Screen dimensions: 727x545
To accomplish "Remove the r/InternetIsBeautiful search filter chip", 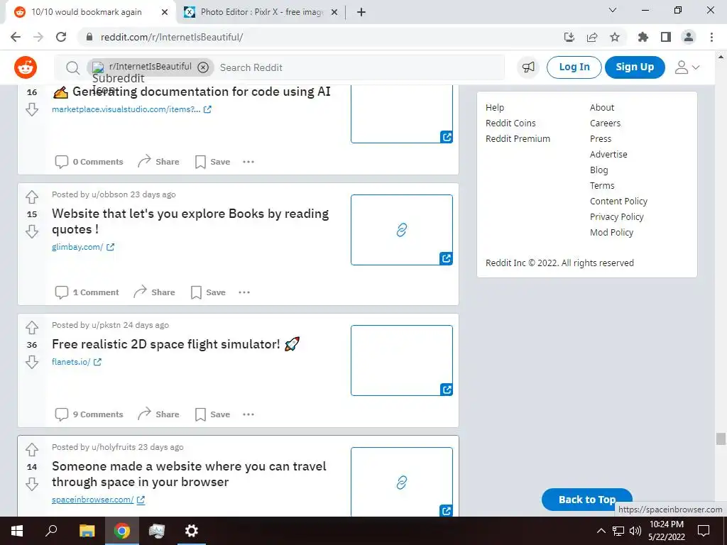I will pos(203,67).
